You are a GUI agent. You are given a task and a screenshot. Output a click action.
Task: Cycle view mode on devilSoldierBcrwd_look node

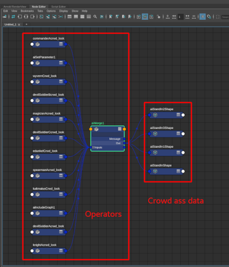click(x=61, y=101)
